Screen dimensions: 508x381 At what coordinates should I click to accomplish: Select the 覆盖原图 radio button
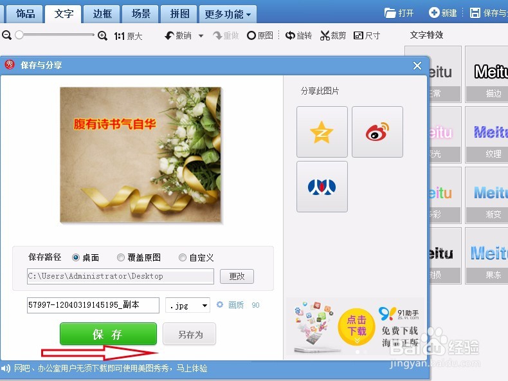tap(120, 257)
